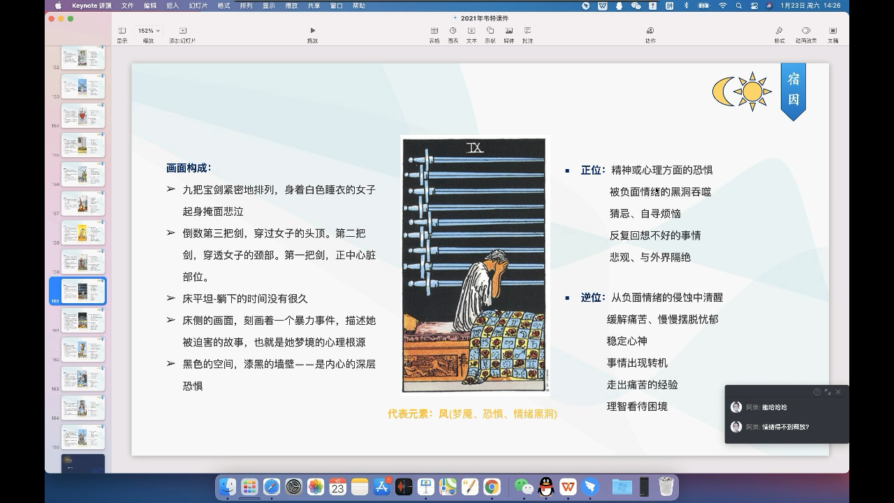894x503 pixels.
Task: Open the media (媒体) picker
Action: click(x=509, y=35)
